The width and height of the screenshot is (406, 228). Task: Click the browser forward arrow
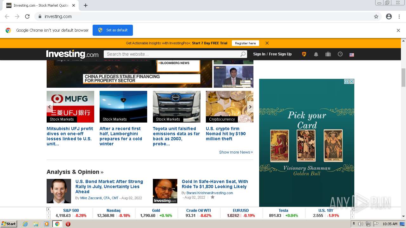17,16
